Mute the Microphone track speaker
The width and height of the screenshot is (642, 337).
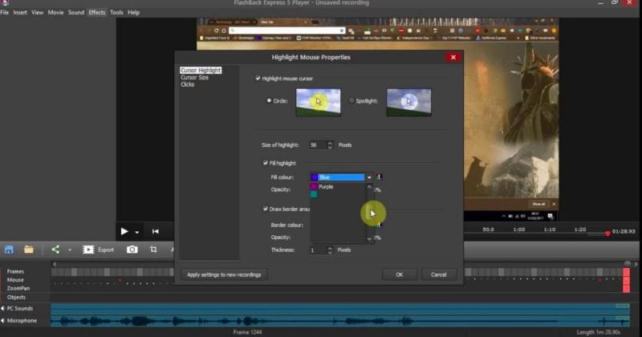click(3, 321)
